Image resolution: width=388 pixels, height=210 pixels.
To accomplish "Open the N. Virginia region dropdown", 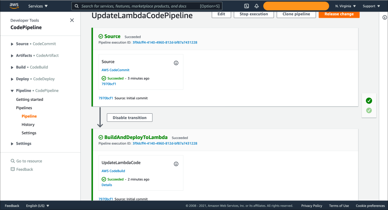I will click(x=346, y=6).
